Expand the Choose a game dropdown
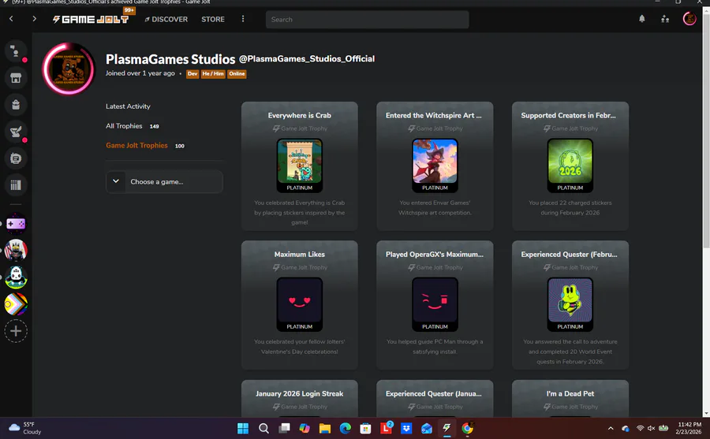710x439 pixels. [164, 181]
